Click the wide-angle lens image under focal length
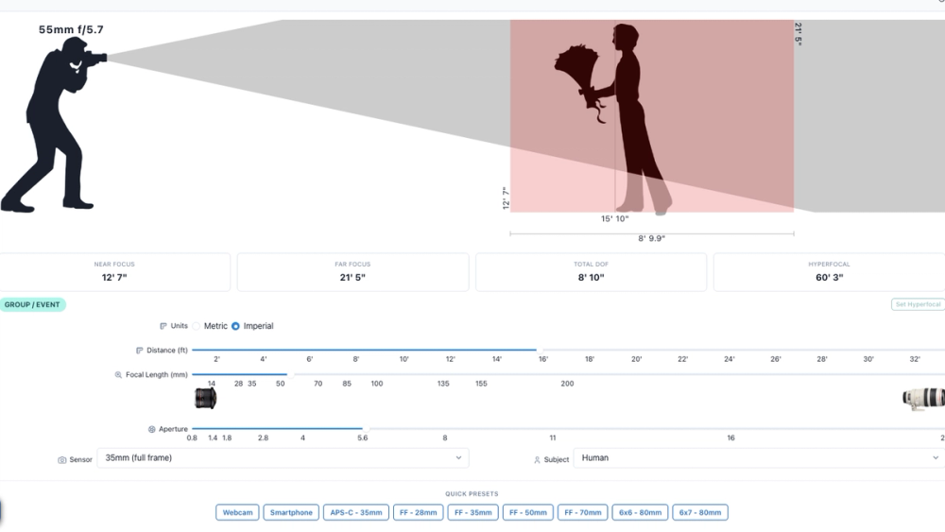This screenshot has height=532, width=945. pos(205,398)
